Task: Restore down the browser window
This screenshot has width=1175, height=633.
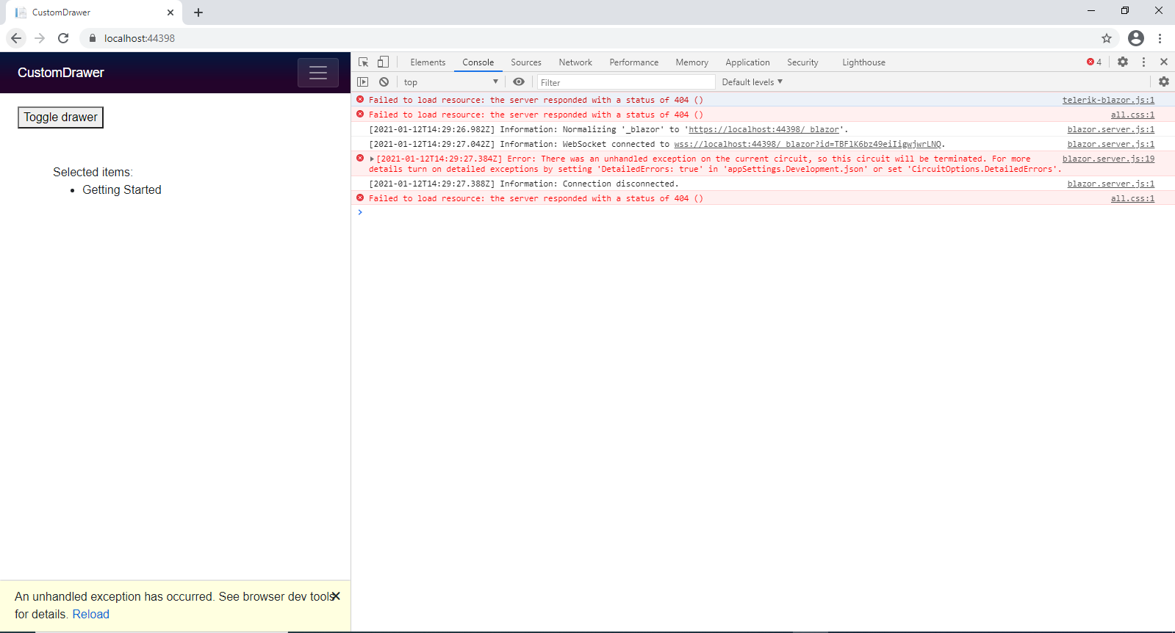Action: coord(1125,11)
